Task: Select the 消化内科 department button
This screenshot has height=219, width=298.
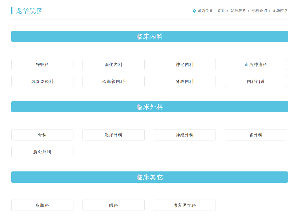Action: tap(114, 64)
